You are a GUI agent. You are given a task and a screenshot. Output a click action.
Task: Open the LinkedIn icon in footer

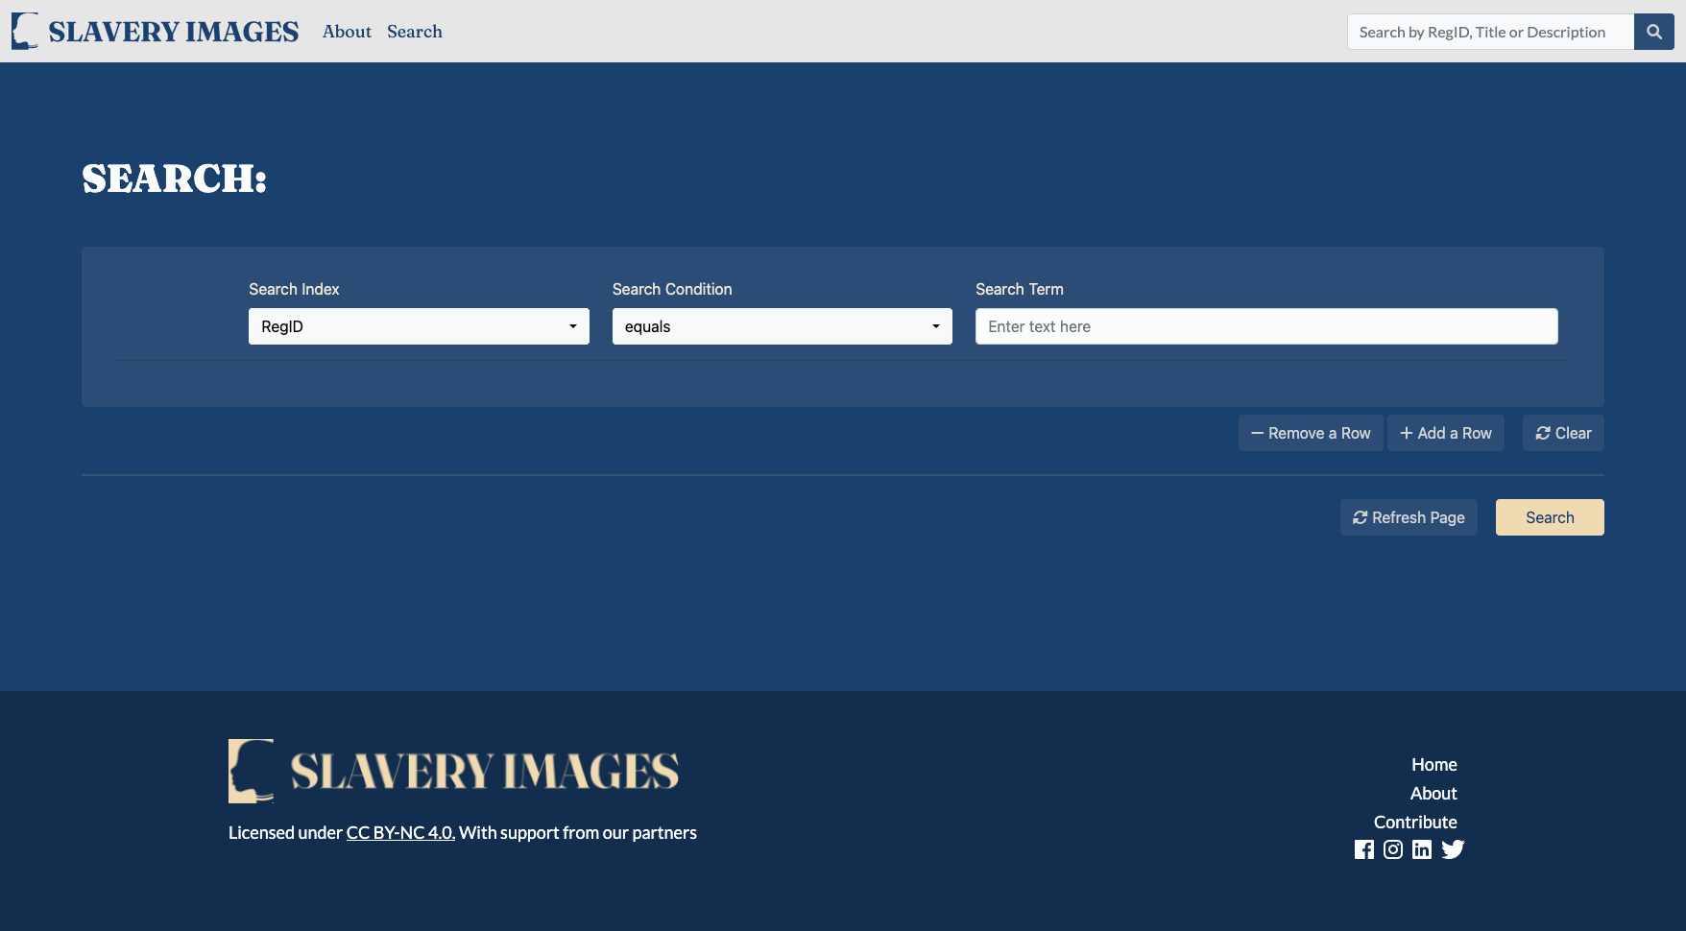(1422, 849)
